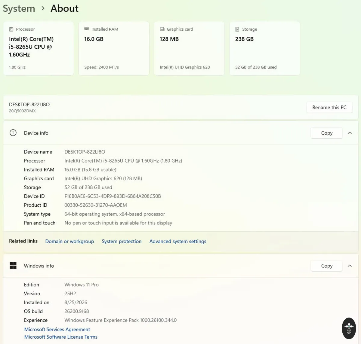This screenshot has height=344, width=361.
Task: Open Advanced system settings link
Action: pos(178,241)
